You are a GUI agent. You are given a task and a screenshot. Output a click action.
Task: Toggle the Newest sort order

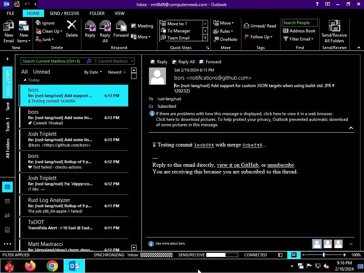click(117, 72)
